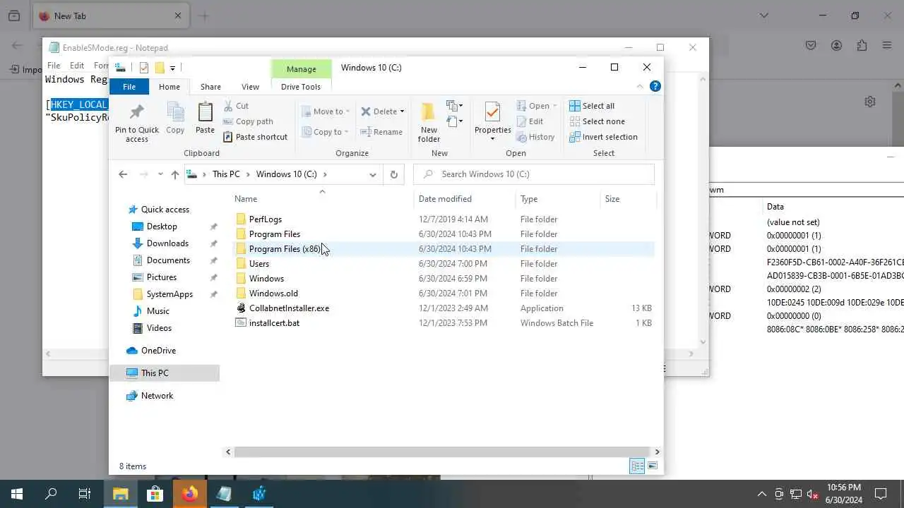Sort files by Name column
The height and width of the screenshot is (508, 904).
(x=246, y=199)
